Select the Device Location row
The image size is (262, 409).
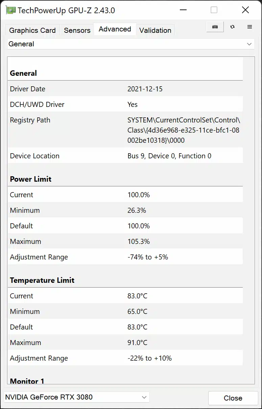click(125, 156)
